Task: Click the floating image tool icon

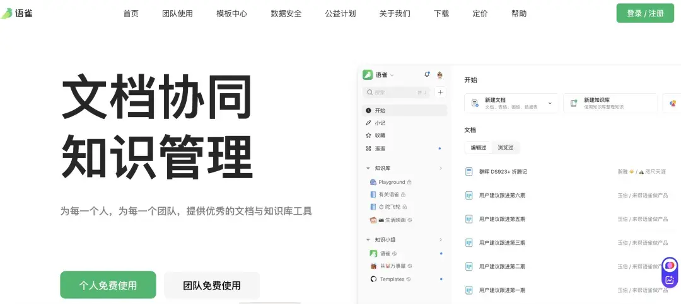Action: pyautogui.click(x=670, y=280)
